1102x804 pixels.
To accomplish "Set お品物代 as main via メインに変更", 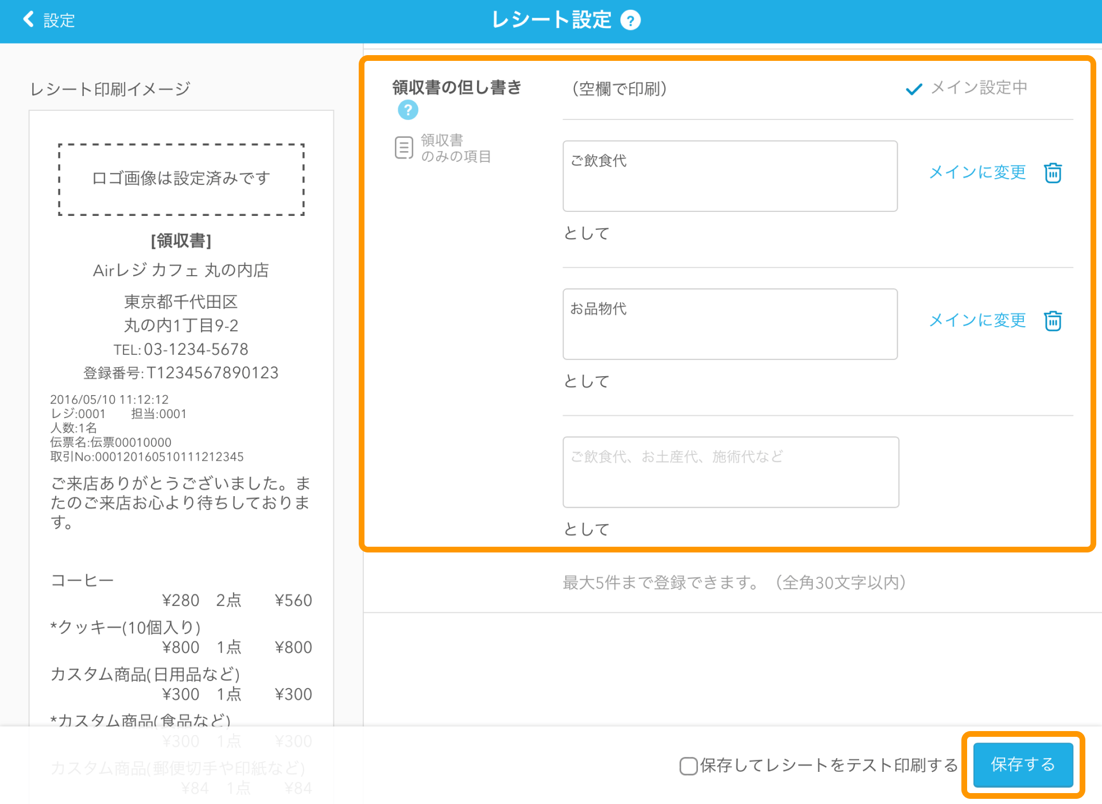I will tap(977, 320).
